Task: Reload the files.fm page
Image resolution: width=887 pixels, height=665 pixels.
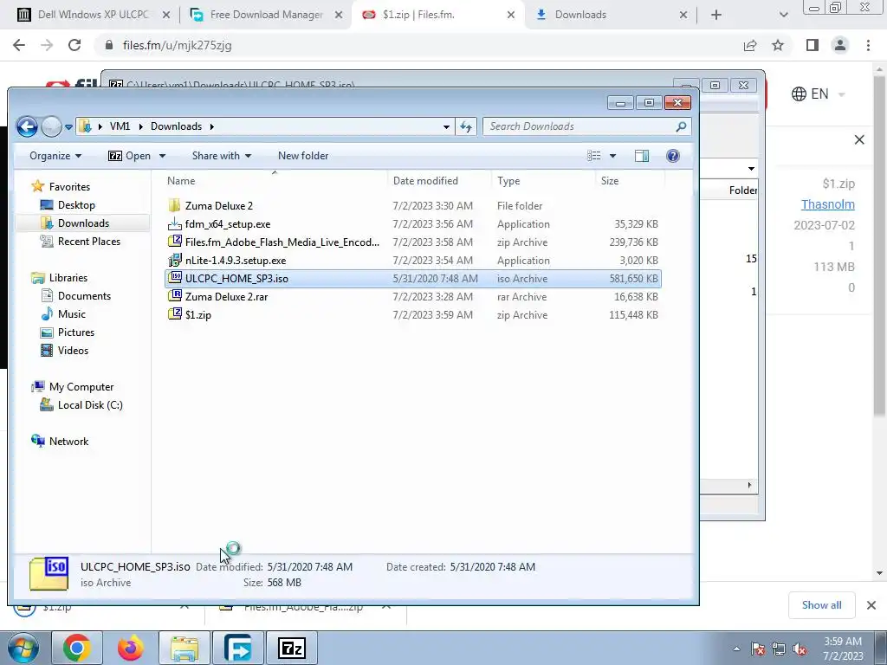Action: (74, 45)
